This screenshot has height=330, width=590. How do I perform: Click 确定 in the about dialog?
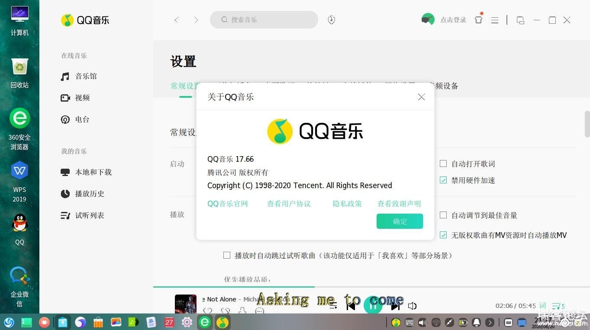[x=400, y=221]
